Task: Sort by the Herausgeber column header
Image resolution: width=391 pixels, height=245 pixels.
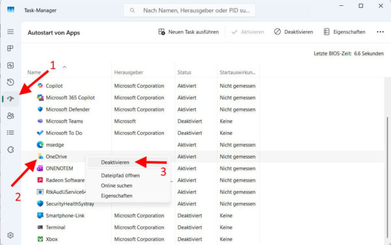Action: coord(128,72)
